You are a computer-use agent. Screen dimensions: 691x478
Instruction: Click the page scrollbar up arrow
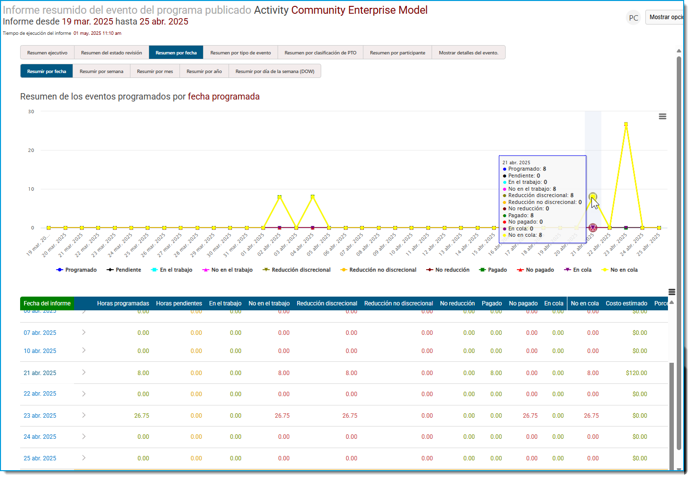(x=679, y=51)
